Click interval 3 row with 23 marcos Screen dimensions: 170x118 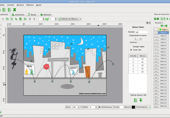pos(138,66)
